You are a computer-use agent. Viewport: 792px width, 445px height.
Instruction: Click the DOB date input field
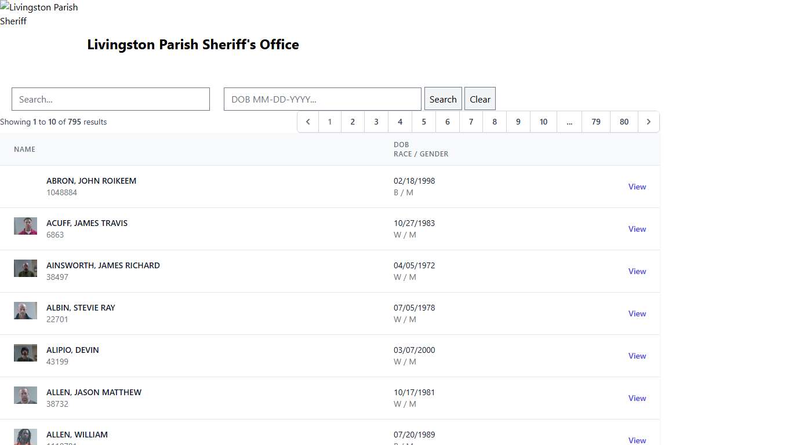point(322,99)
